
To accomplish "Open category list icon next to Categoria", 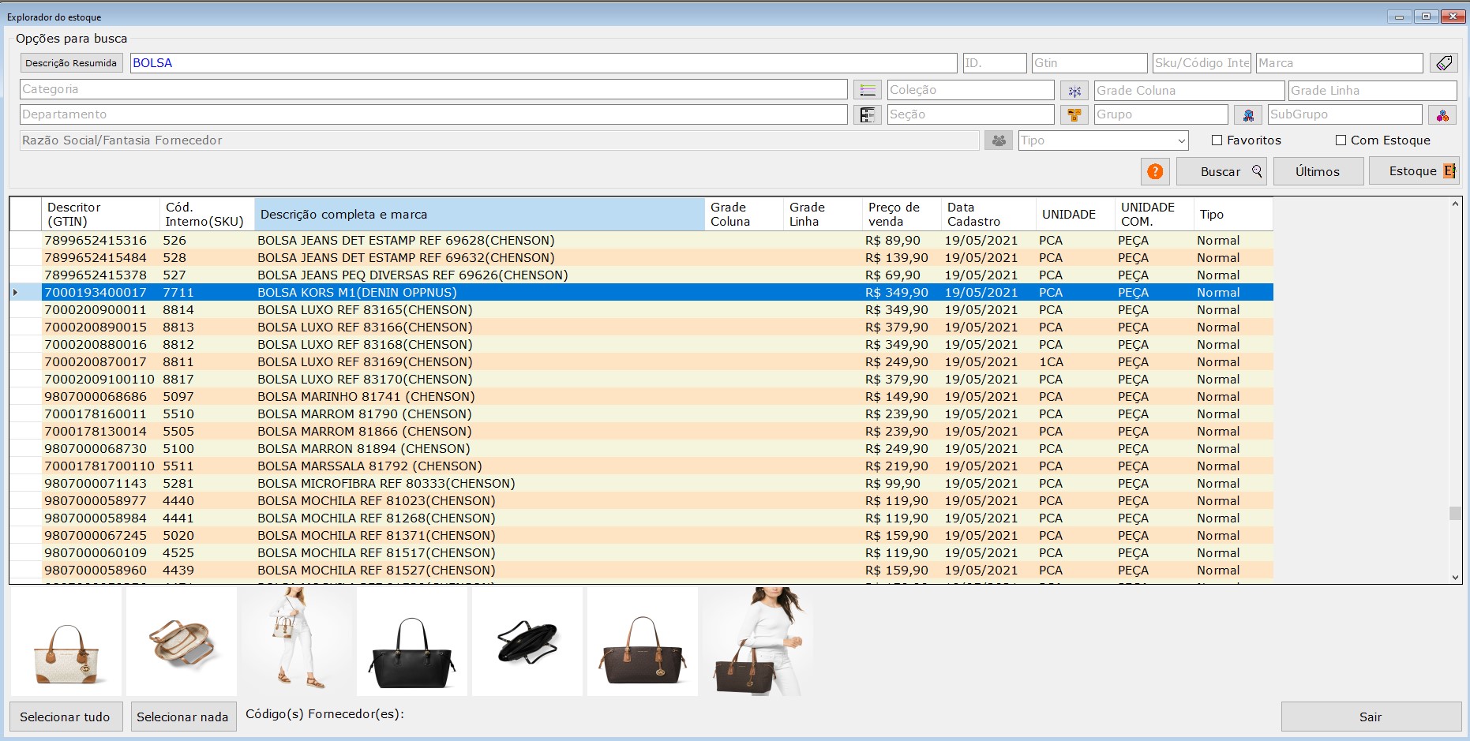I will pos(867,90).
